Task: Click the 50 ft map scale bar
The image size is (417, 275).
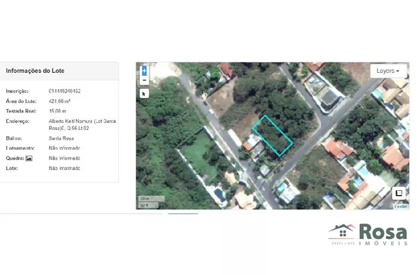Action: click(148, 205)
